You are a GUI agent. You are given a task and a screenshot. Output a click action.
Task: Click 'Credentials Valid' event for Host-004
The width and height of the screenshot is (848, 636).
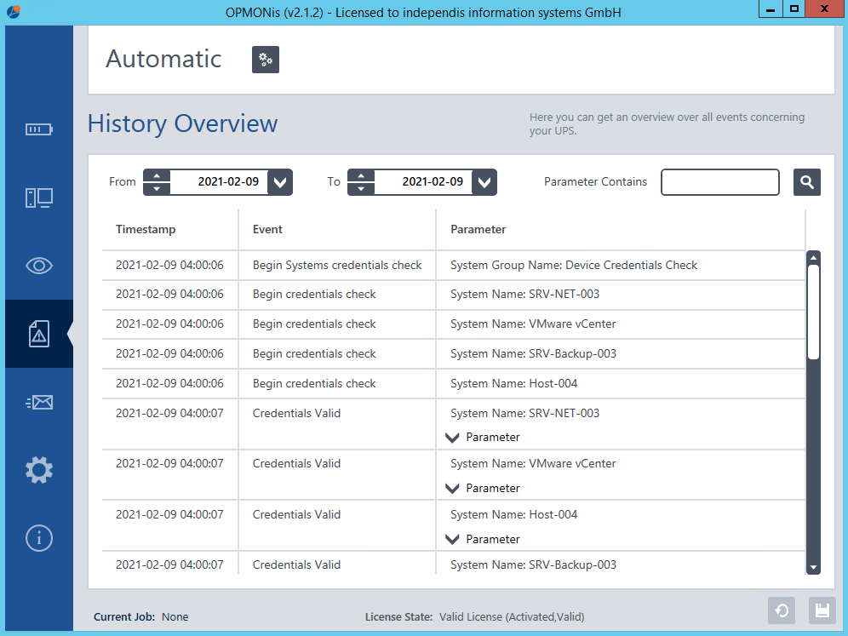(296, 514)
